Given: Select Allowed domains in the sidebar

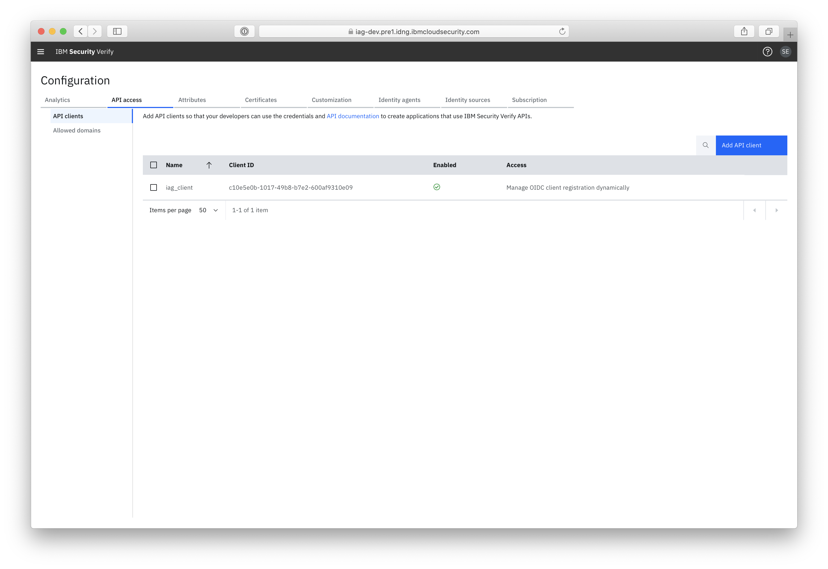Looking at the screenshot, I should (x=77, y=130).
